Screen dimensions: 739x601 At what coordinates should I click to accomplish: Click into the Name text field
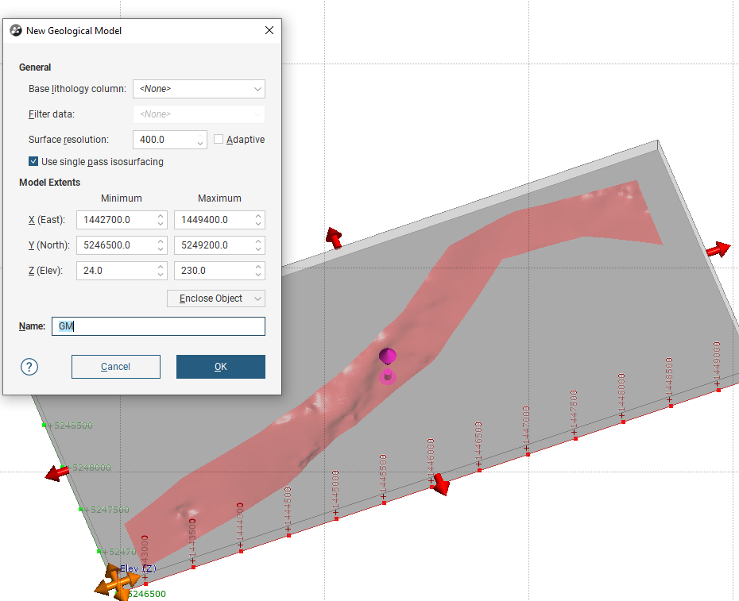point(159,326)
